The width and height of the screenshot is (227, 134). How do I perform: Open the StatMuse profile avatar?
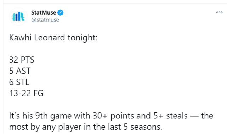pyautogui.click(x=18, y=16)
